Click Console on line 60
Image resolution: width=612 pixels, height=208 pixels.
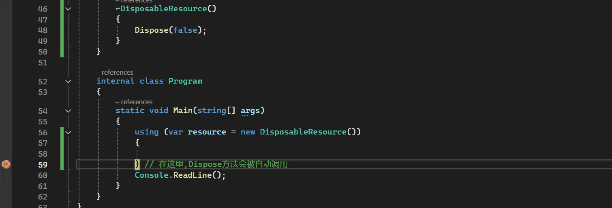point(151,175)
